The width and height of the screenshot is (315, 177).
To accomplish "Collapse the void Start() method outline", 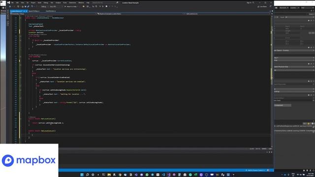I will (20, 36).
